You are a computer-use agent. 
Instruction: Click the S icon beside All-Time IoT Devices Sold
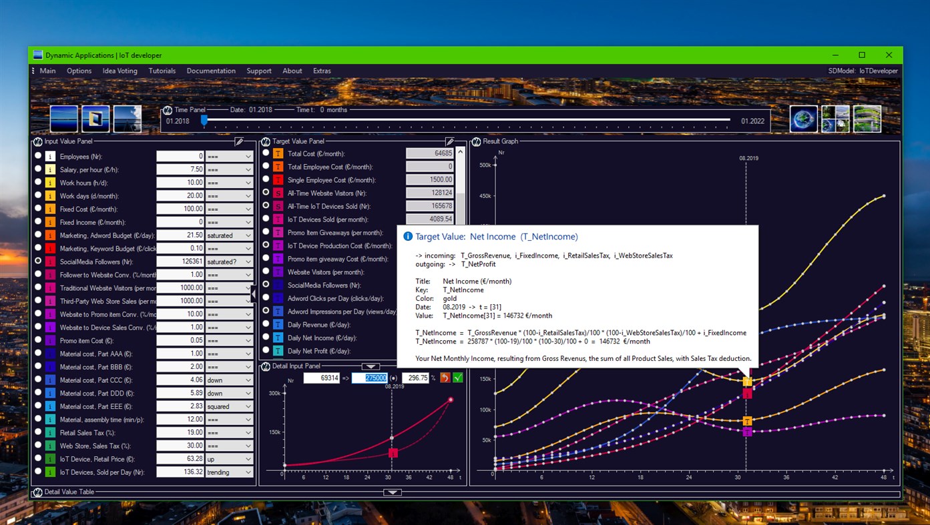coord(278,206)
